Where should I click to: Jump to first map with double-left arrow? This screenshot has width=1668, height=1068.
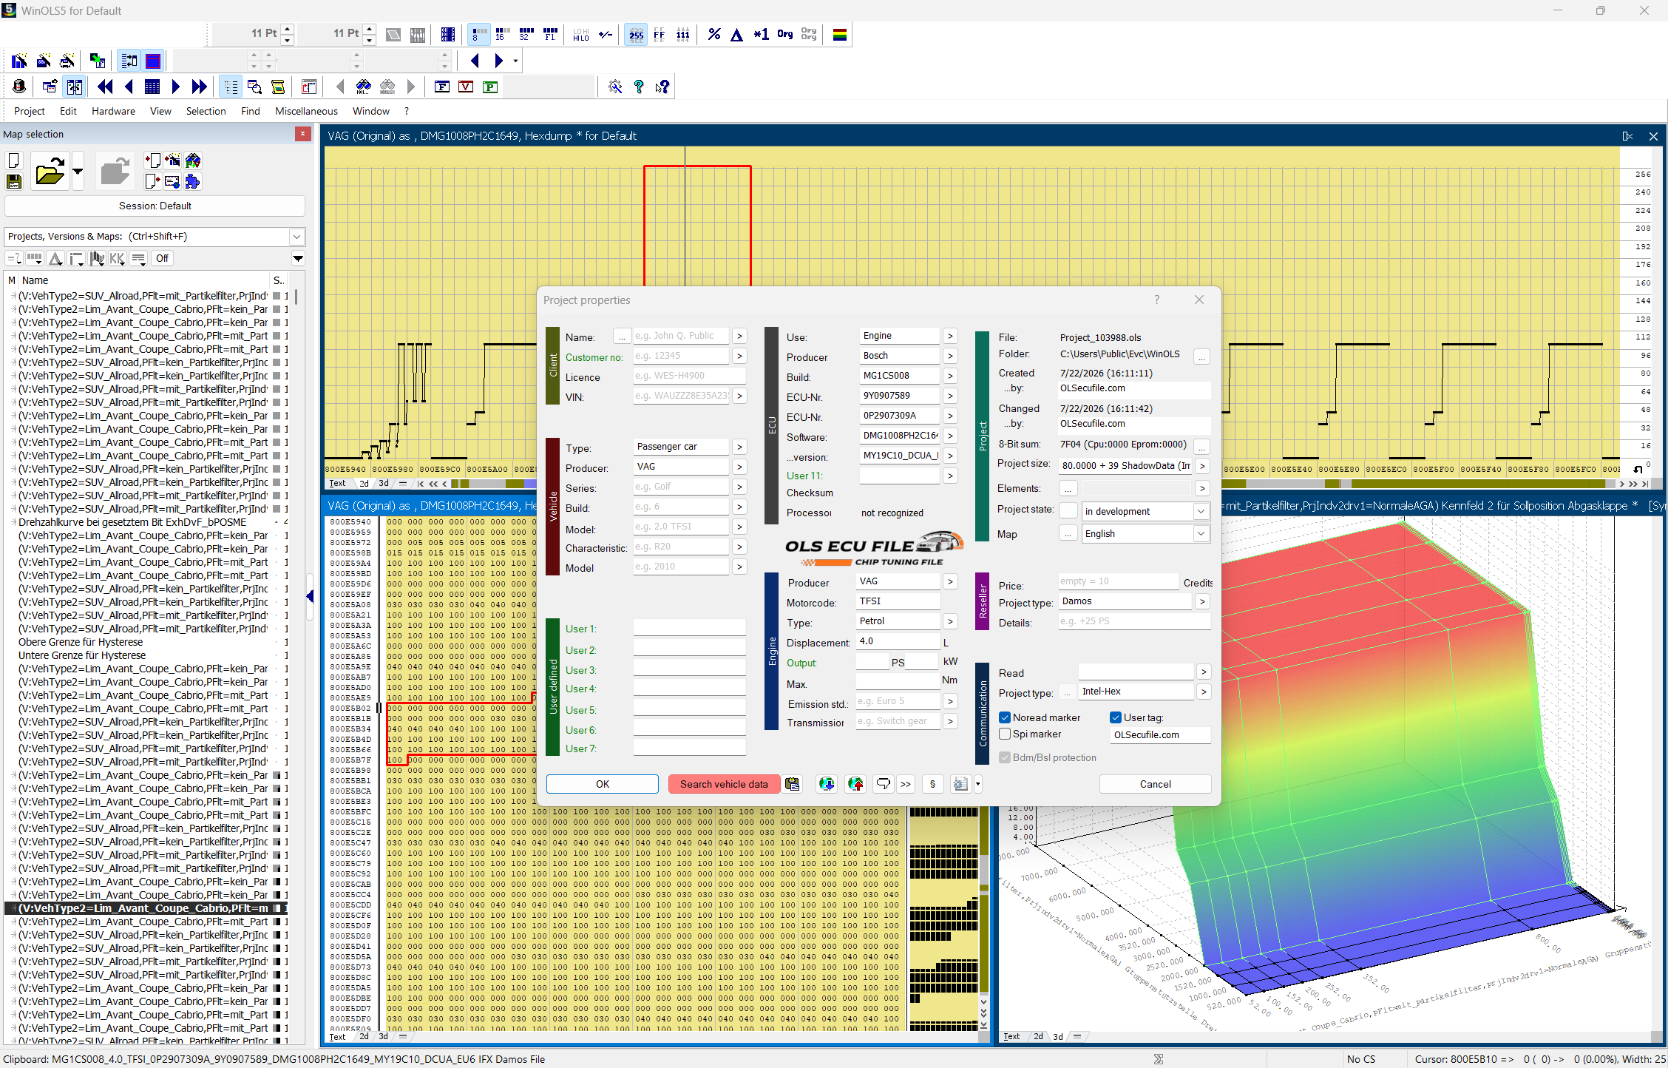pyautogui.click(x=105, y=87)
